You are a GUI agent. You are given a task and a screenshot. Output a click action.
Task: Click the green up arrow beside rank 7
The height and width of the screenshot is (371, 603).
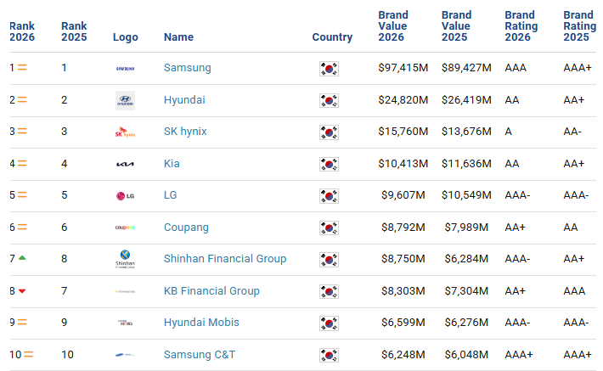pos(22,258)
